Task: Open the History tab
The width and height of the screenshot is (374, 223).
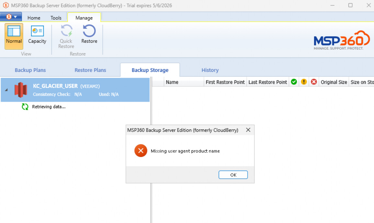Action: click(x=210, y=70)
